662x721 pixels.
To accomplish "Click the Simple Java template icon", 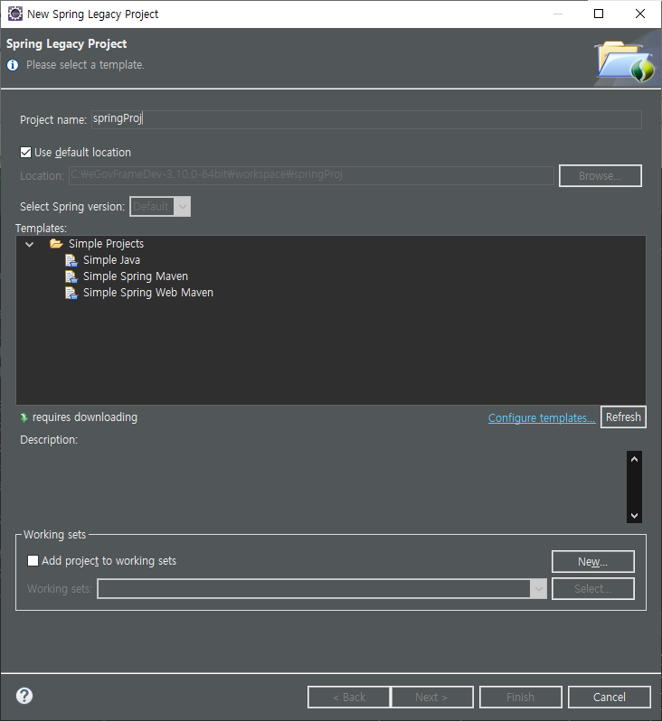I will click(71, 260).
